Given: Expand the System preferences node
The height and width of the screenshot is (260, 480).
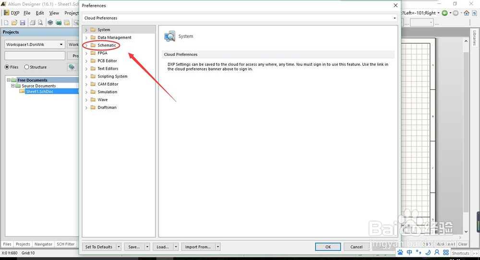Looking at the screenshot, I should (86, 30).
